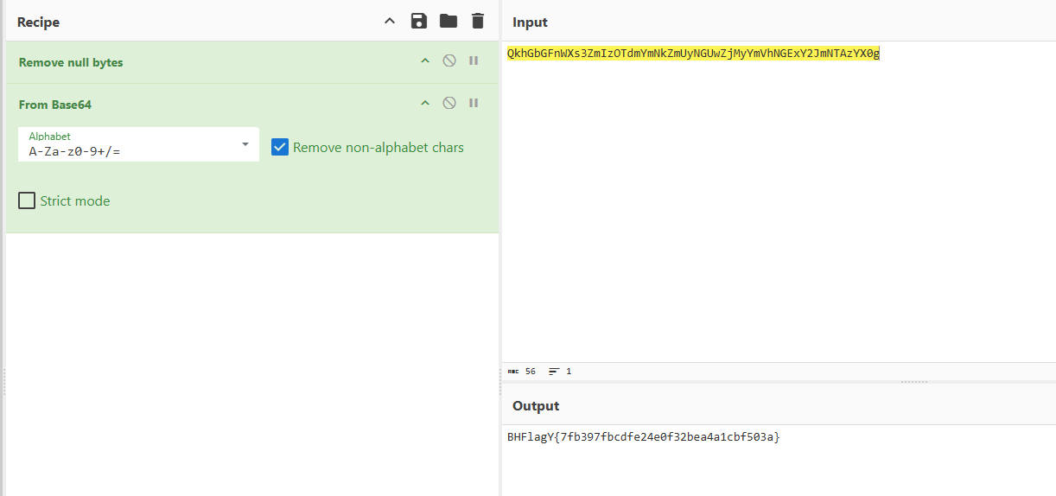Collapse the Recipe pane chevron

(390, 22)
